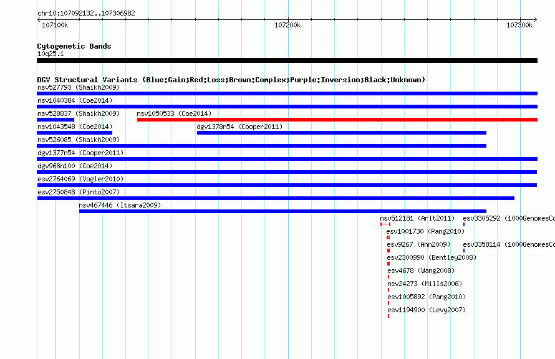Viewport: 555px width, 359px height.
Task: Open nsv24273 (Mills2006) label
Action: [x=425, y=284]
